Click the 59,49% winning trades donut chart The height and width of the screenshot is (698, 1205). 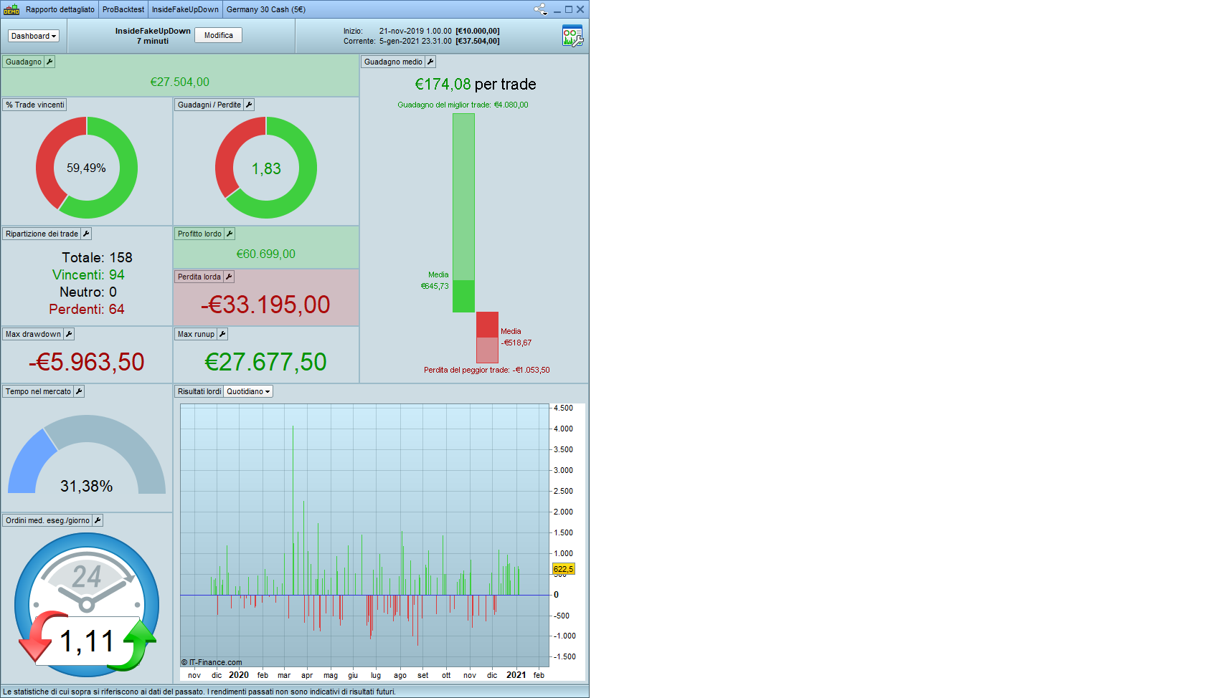tap(87, 168)
